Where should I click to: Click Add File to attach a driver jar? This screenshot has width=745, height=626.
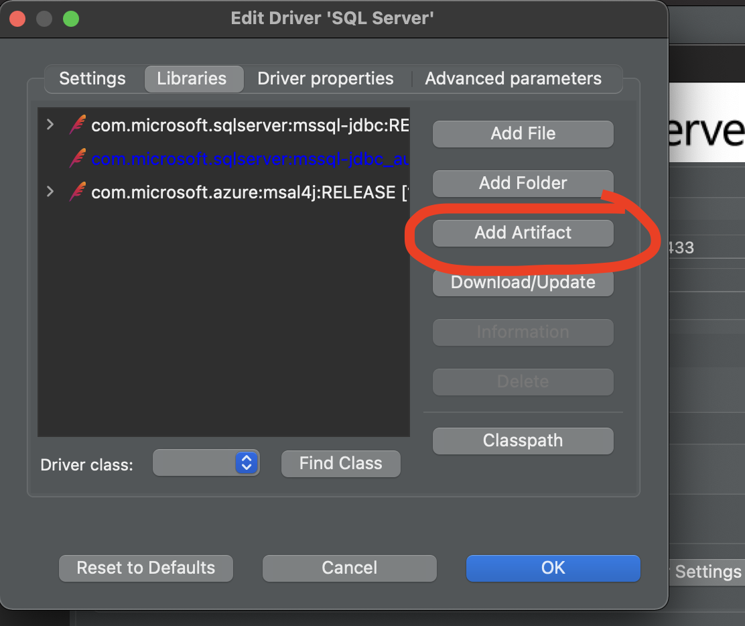tap(523, 133)
